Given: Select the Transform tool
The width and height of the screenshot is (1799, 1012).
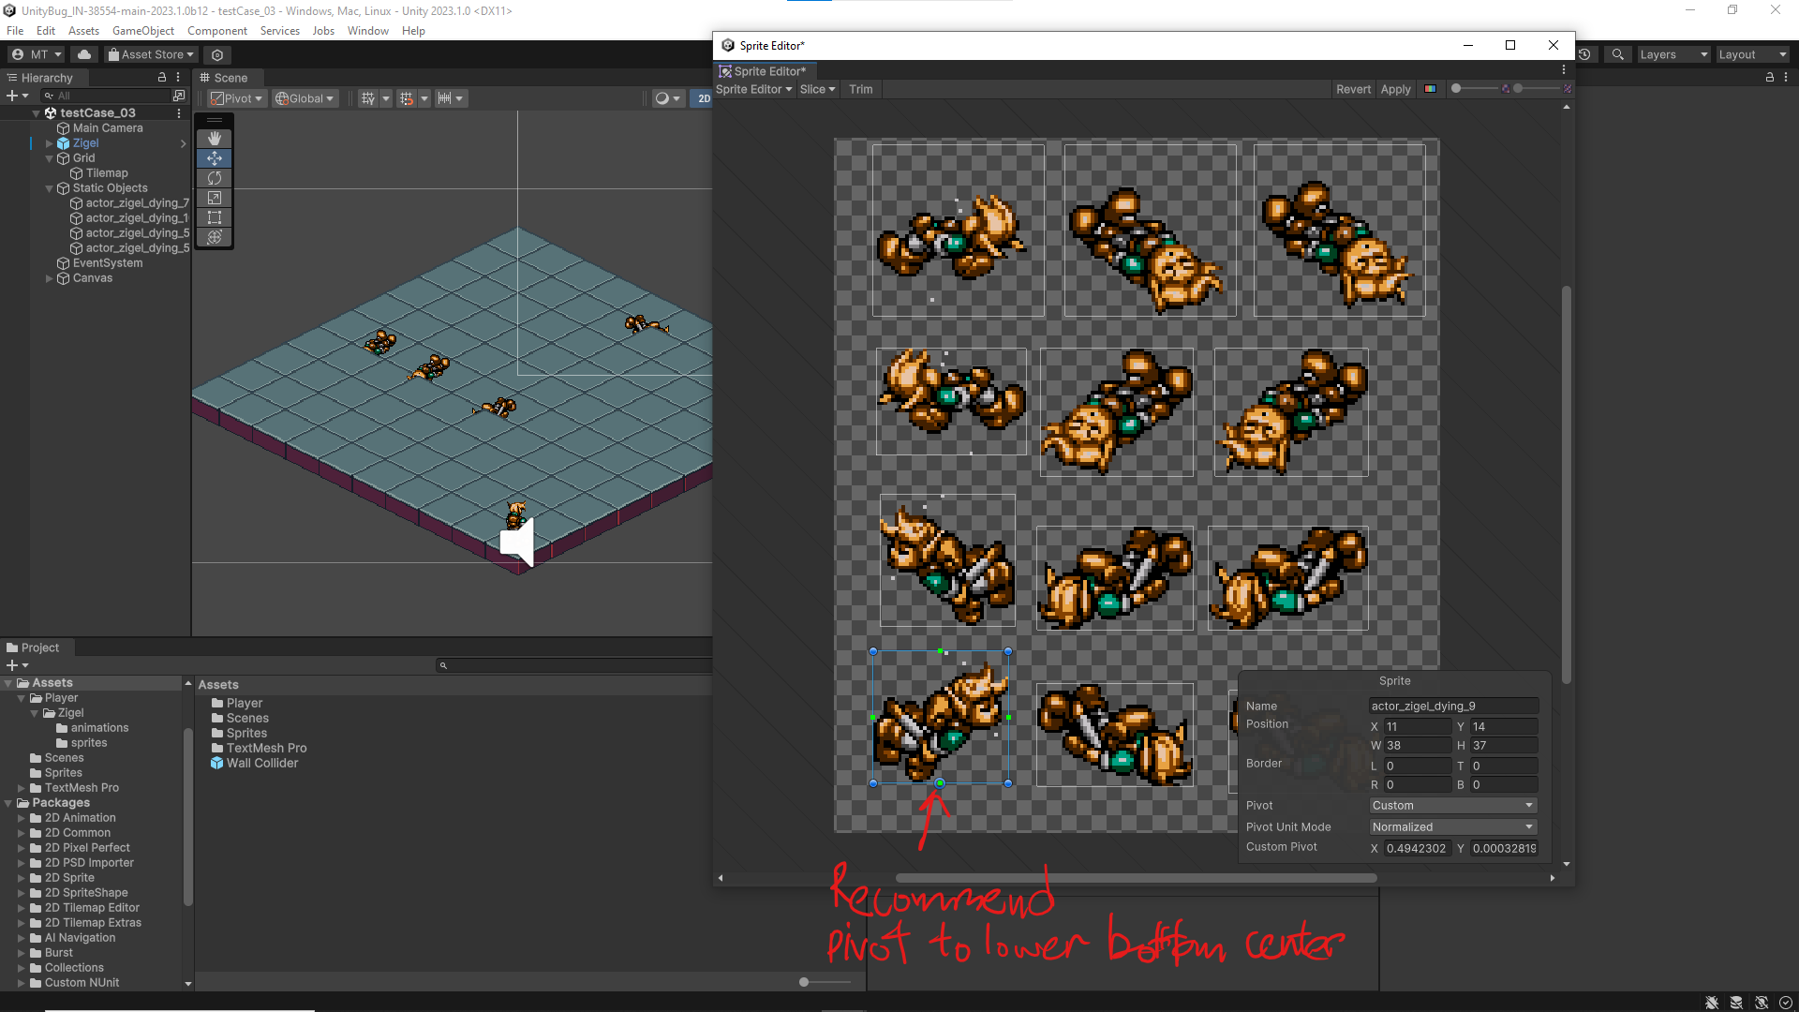Looking at the screenshot, I should click(x=215, y=237).
